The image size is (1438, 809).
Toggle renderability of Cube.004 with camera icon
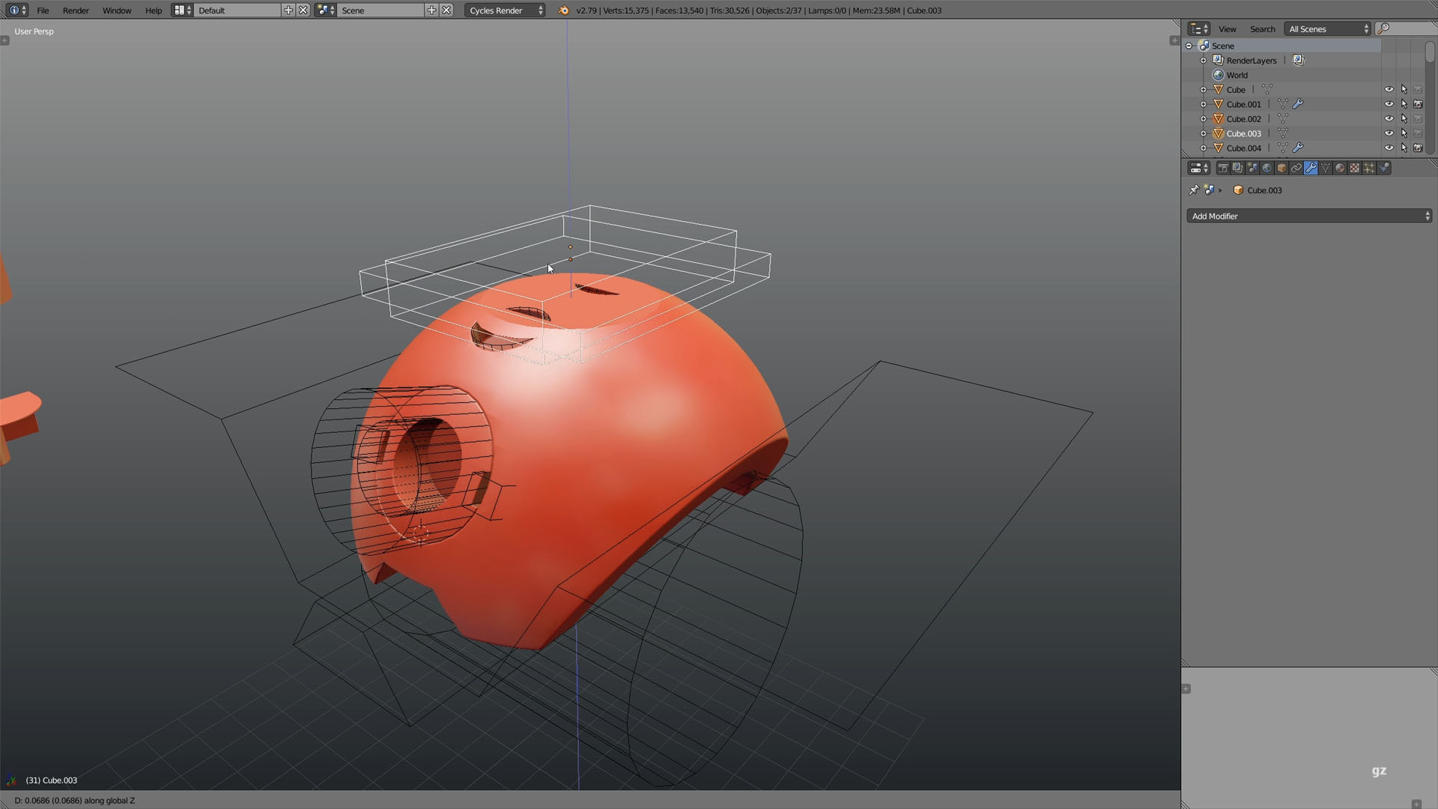tap(1419, 148)
